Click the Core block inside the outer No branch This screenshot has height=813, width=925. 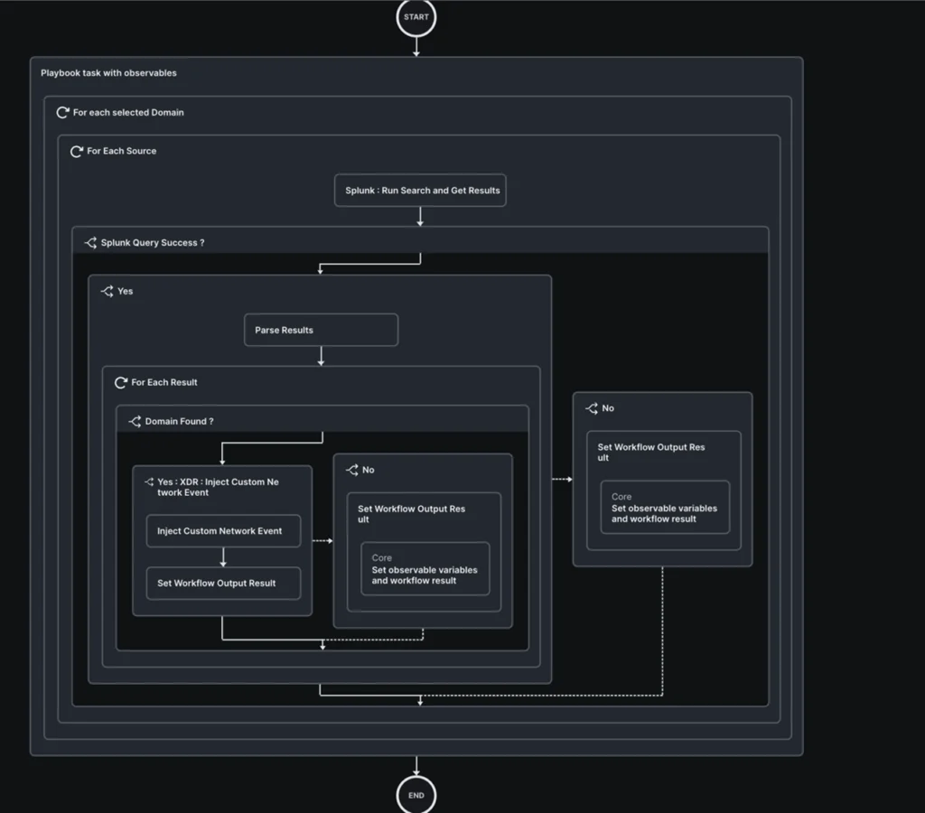[x=664, y=507]
